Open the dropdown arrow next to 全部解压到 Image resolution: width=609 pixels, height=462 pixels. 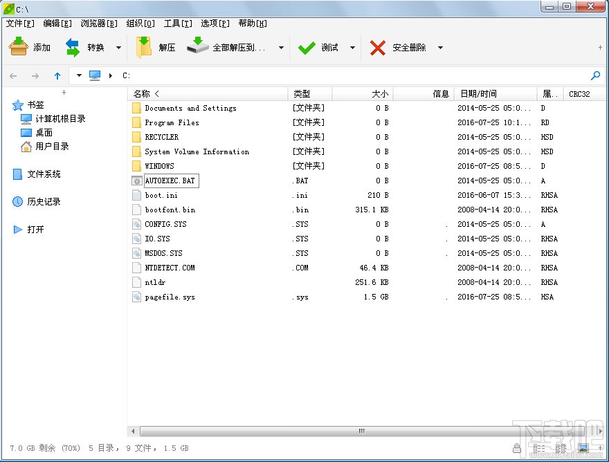(x=281, y=48)
